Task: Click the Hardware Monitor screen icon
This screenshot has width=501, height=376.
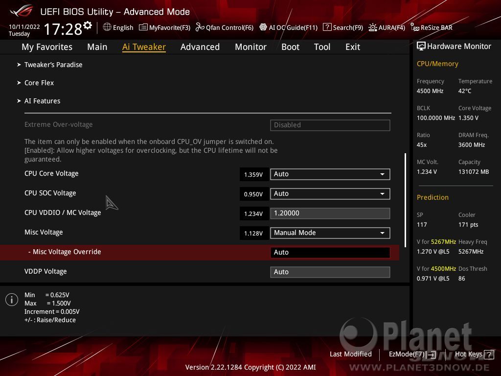Action: tap(421, 47)
